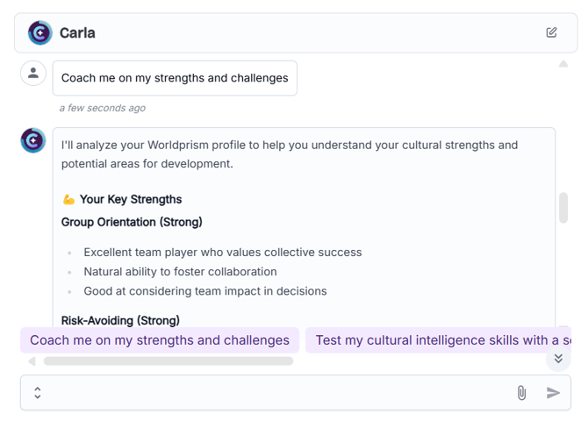
Task: Click the new chat edit icon
Action: [551, 32]
